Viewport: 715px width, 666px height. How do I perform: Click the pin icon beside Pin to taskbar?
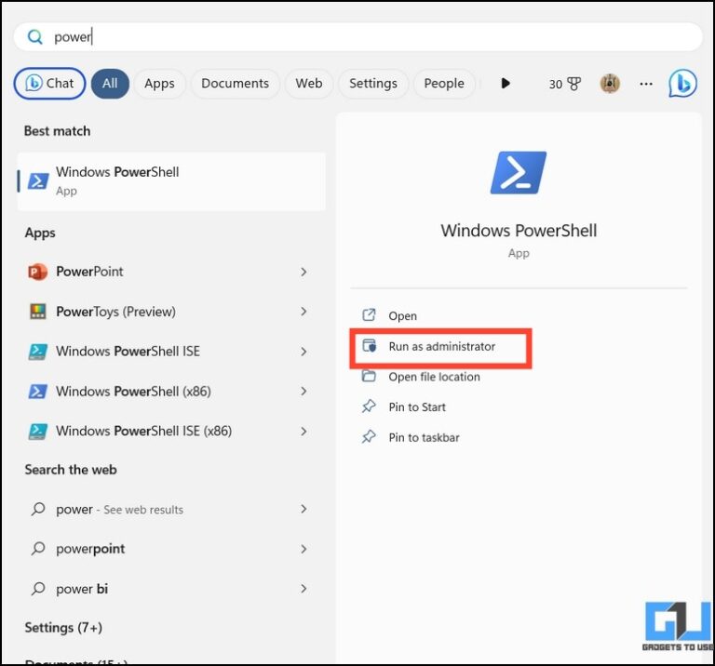pyautogui.click(x=369, y=437)
